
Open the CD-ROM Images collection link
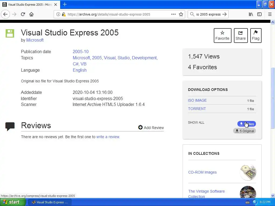pyautogui.click(x=202, y=172)
